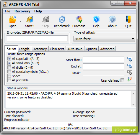Image resolution: width=140 pixels, height=135 pixels.
Task: Select the Range tab
Action: [x=11, y=48]
